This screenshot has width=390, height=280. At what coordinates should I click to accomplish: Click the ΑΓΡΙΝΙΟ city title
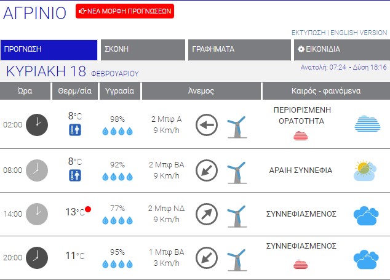tap(35, 13)
